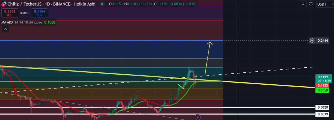Image resolution: width=334 pixels, height=120 pixels.
Task: Click the L0.1124 low value
Action: (146, 4)
